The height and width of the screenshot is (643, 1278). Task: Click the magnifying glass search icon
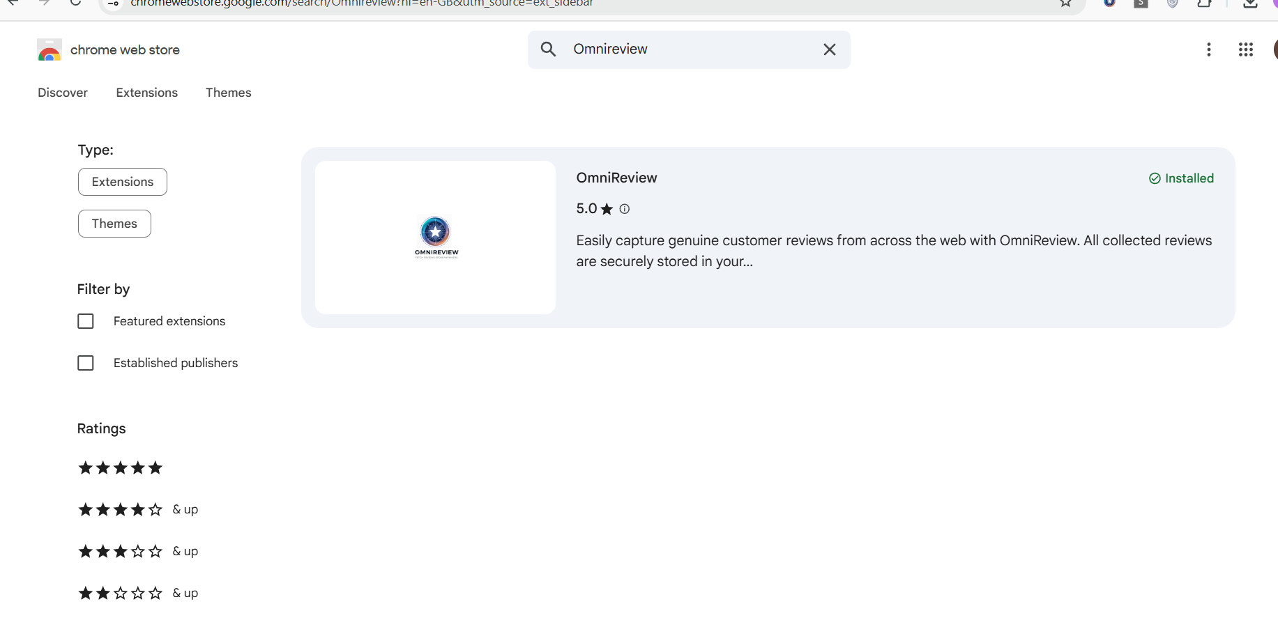[x=549, y=49]
